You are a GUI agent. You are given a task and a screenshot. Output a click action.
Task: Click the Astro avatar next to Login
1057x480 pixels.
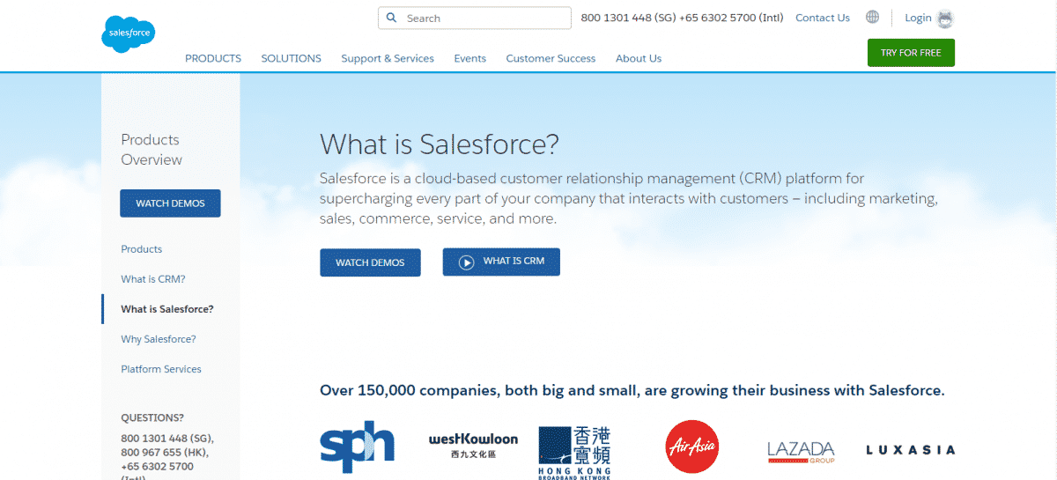(x=945, y=18)
